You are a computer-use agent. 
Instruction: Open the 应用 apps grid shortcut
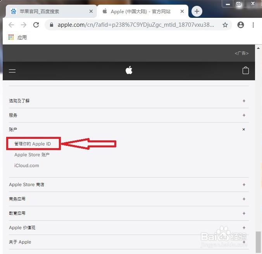17,37
